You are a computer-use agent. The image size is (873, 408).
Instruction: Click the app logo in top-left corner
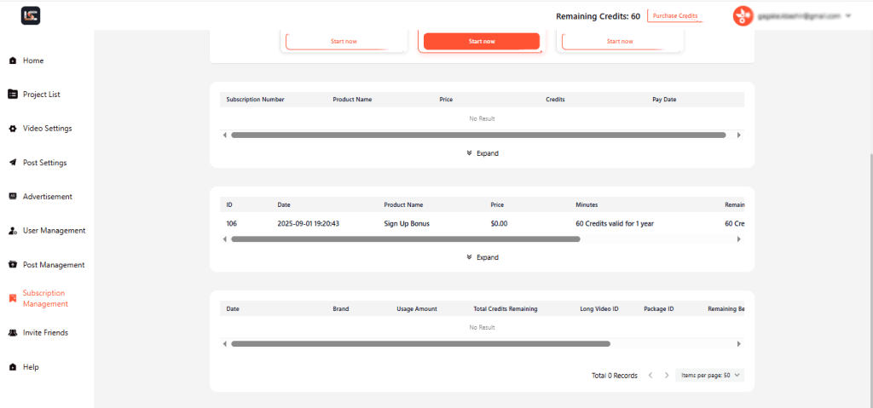pyautogui.click(x=31, y=15)
